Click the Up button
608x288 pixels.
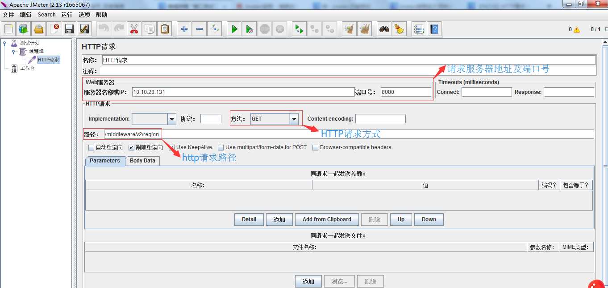click(401, 219)
